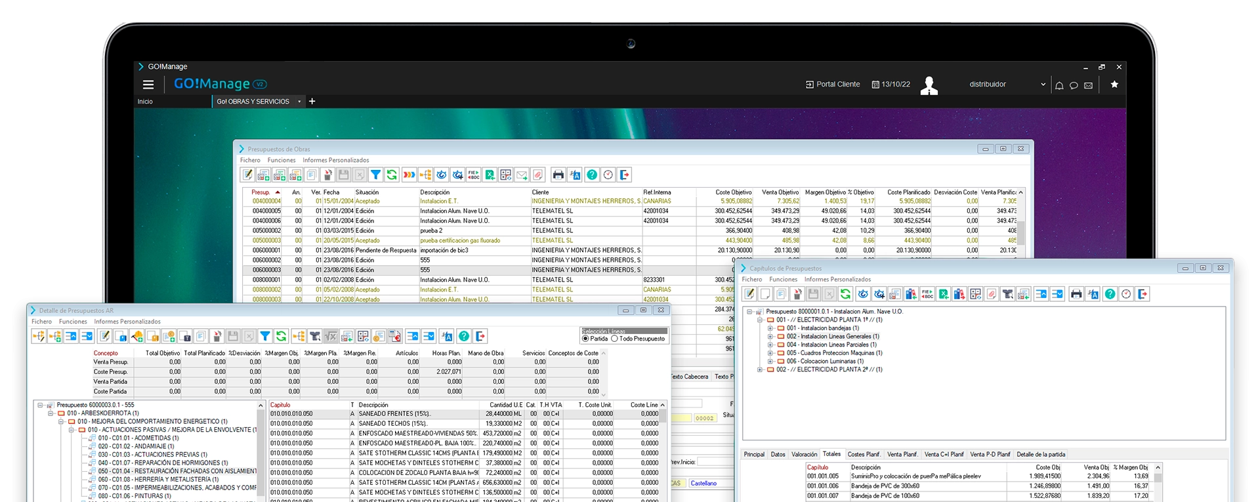Click the FIE/BDC icon in Capítulos de Presupuestos toolbar

coord(927,294)
